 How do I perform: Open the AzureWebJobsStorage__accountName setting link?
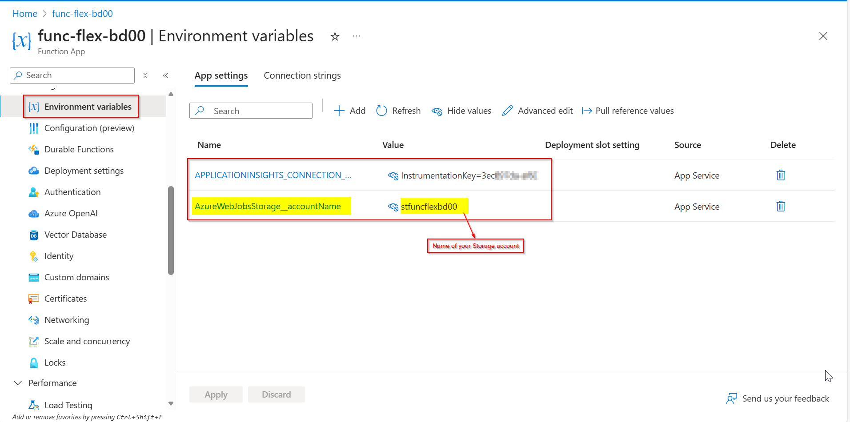268,206
